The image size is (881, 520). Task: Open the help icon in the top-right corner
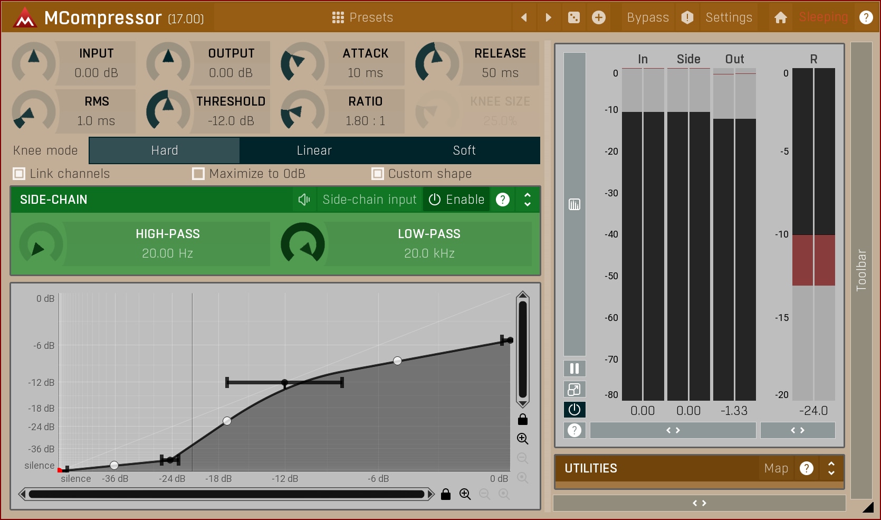point(866,17)
